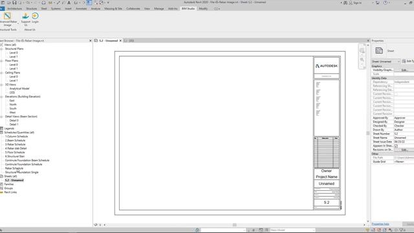Select the Groups node in browser
This screenshot has height=233, width=414.
click(x=8, y=188)
